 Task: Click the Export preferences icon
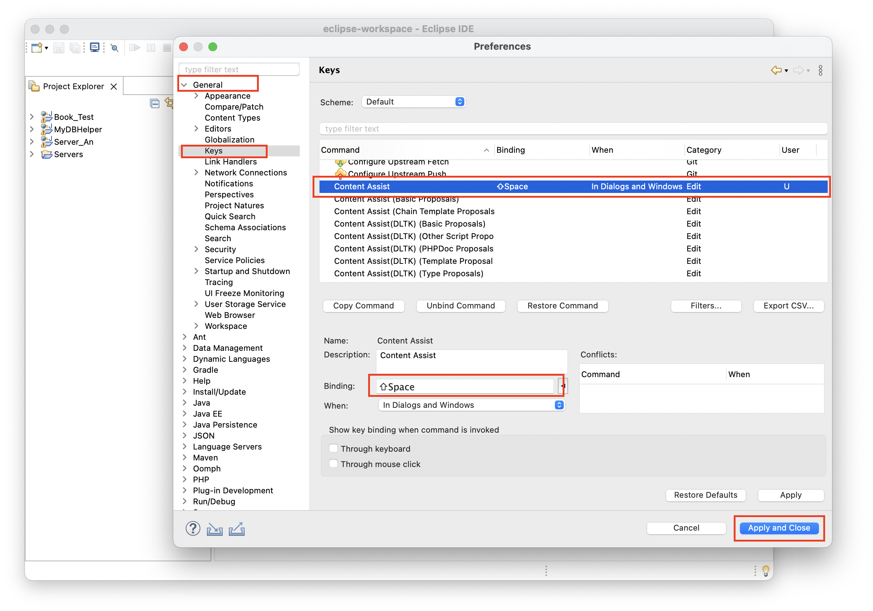pyautogui.click(x=237, y=528)
